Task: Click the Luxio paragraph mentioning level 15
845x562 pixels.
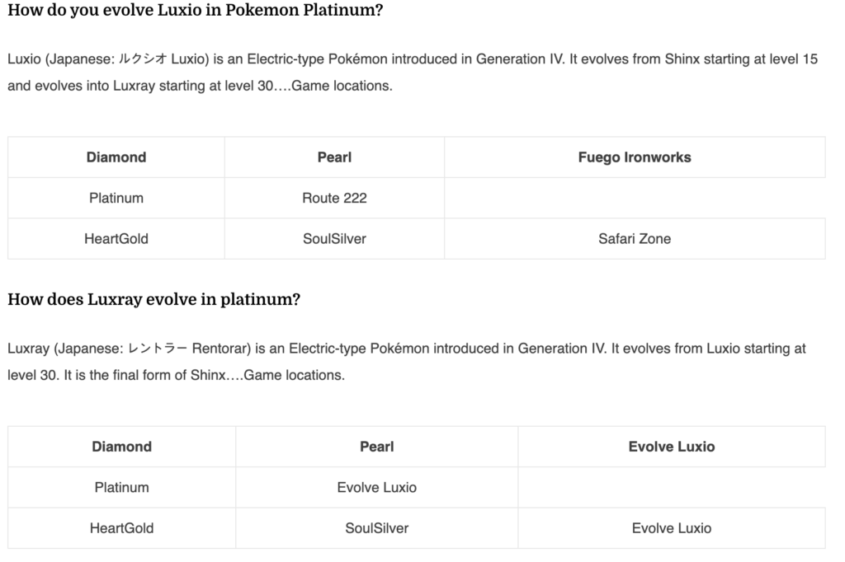Action: pos(413,73)
